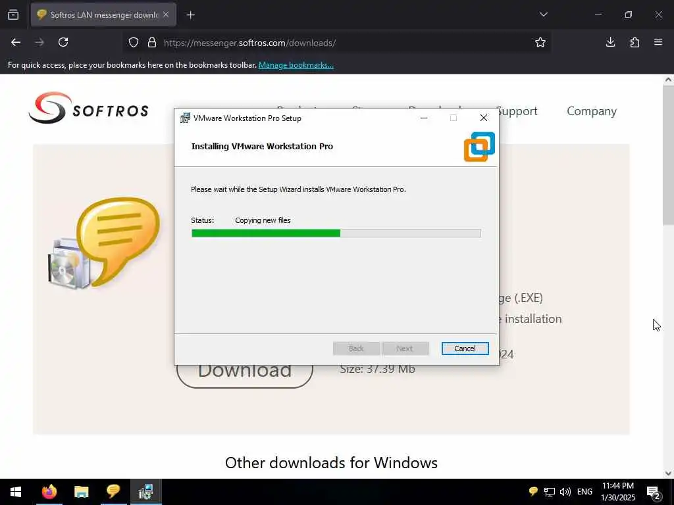Open the extensions puzzle icon

(635, 42)
